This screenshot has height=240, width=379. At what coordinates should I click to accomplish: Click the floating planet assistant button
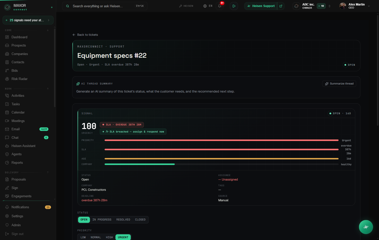366,227
